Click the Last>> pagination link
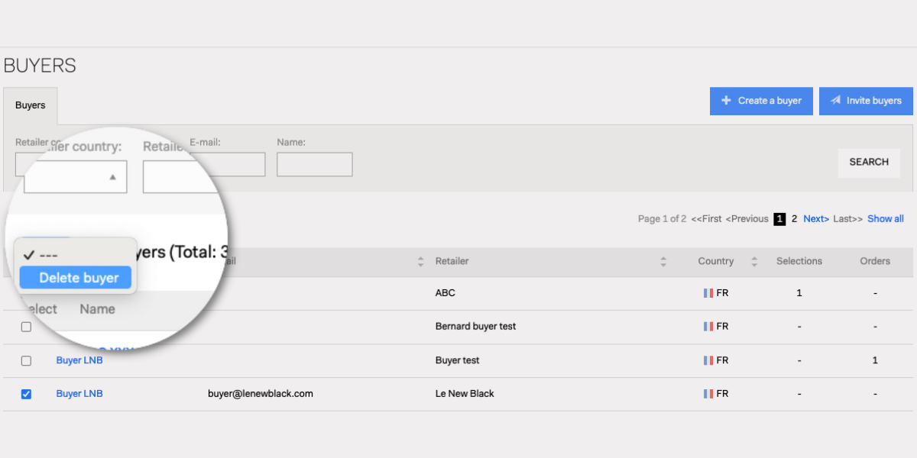 [x=848, y=219]
